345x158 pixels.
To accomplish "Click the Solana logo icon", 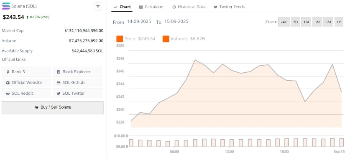I will (6, 6).
